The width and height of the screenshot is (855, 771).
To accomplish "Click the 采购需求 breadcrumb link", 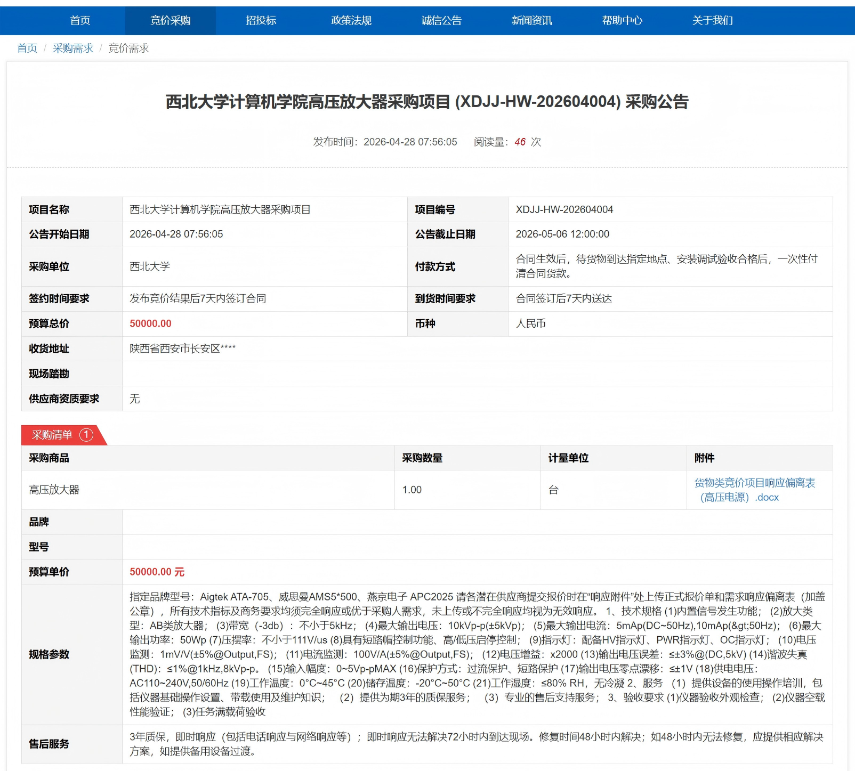I will (x=73, y=48).
